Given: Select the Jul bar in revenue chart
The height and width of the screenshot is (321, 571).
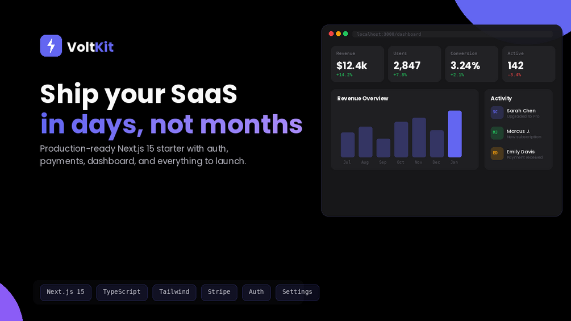Looking at the screenshot, I should pyautogui.click(x=347, y=145).
